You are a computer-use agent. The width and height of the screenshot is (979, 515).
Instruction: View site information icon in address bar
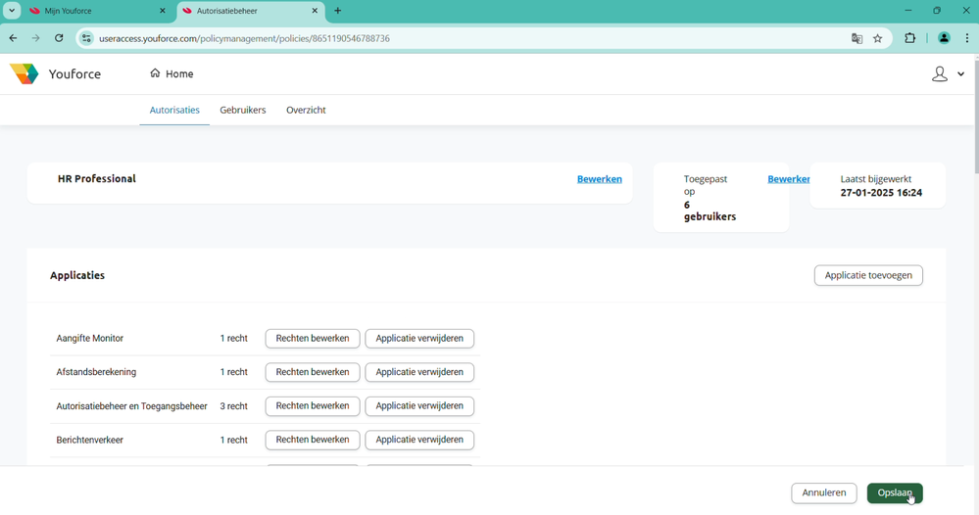[x=86, y=38]
